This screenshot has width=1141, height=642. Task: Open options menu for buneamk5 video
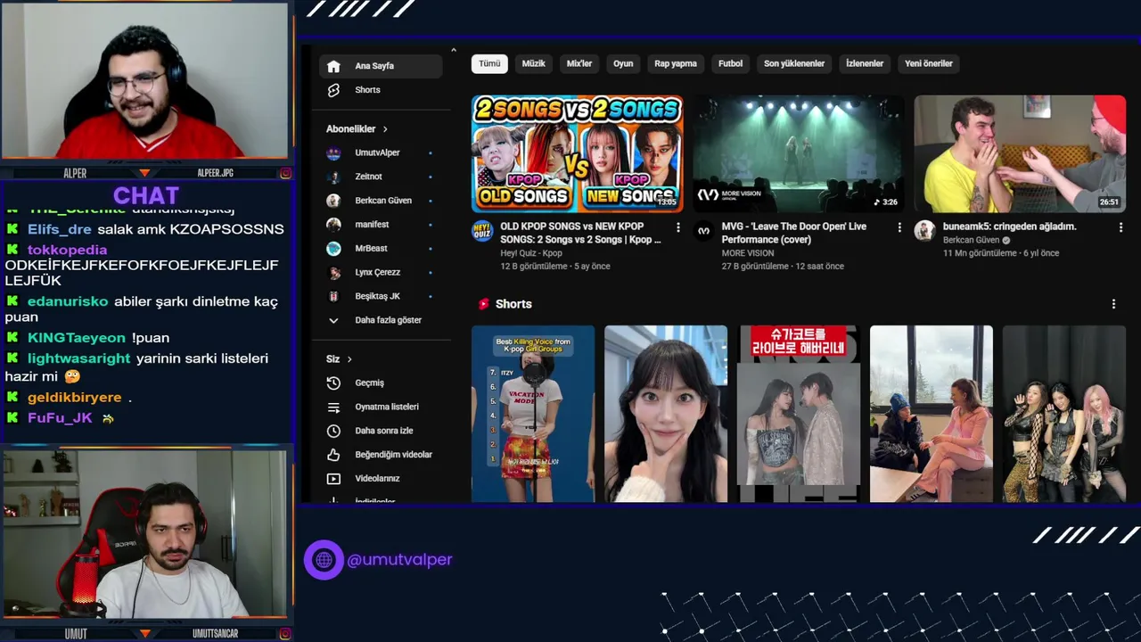point(1120,228)
